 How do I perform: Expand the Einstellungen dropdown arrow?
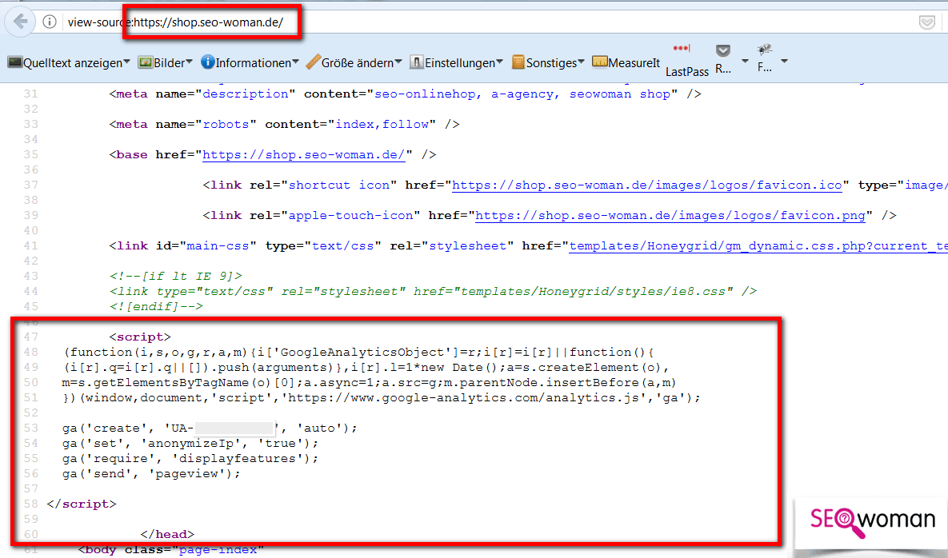coord(499,62)
